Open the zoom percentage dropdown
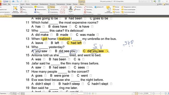Viewport: 169px width, 95px height. (x=151, y=93)
